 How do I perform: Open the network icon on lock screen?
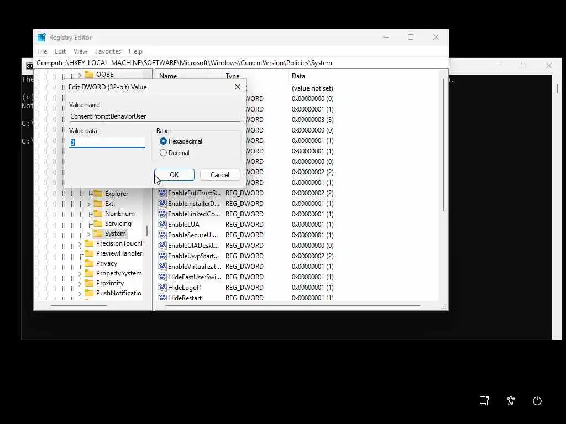(484, 401)
